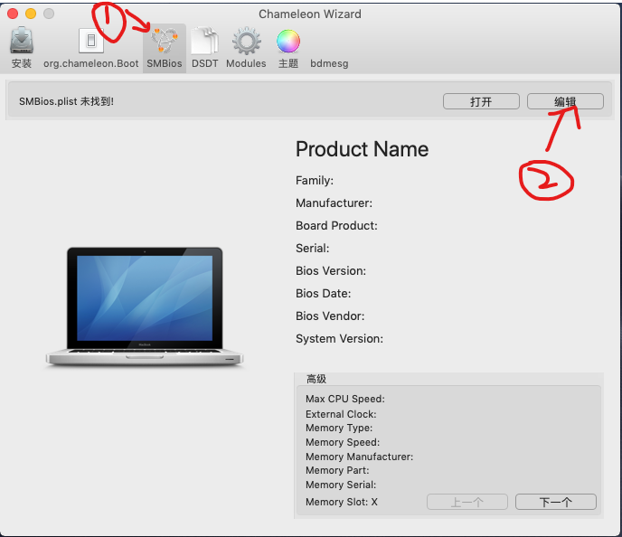Image resolution: width=622 pixels, height=537 pixels.
Task: Click the Bios Vendor: label
Action: click(x=330, y=316)
